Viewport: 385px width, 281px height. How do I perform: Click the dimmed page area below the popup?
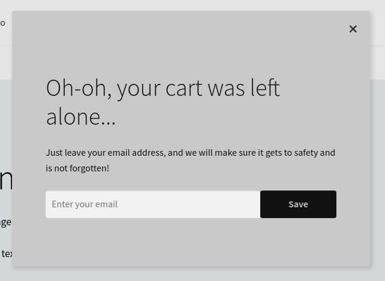(x=192, y=274)
